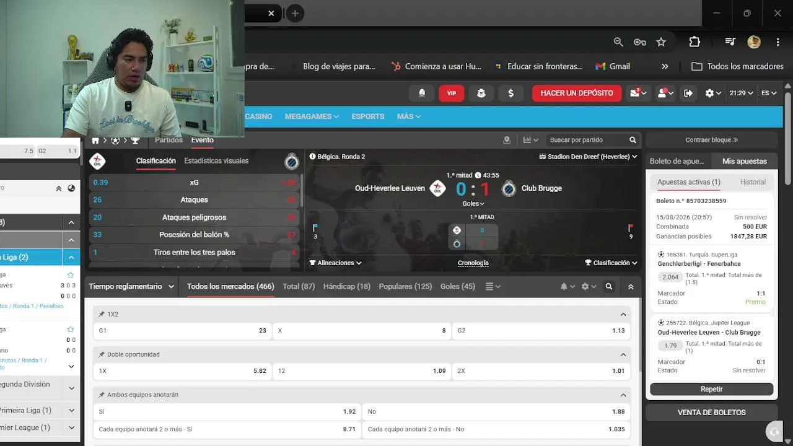
Task: Open the market list layout menu
Action: 493,286
